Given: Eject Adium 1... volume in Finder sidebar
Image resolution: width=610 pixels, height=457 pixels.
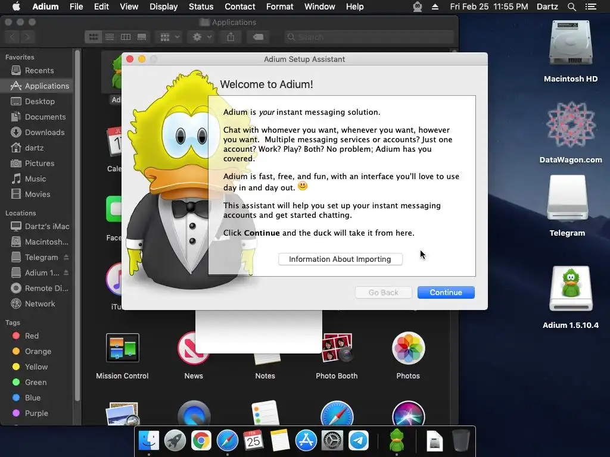Looking at the screenshot, I should point(66,273).
